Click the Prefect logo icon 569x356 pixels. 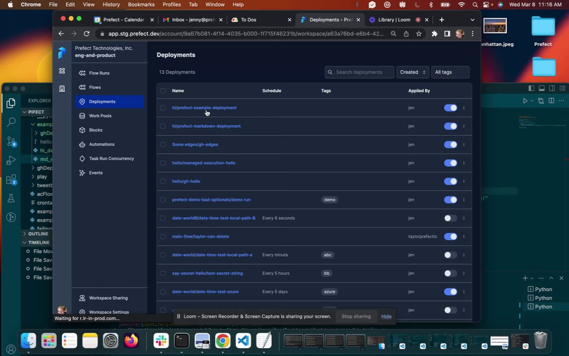62,53
